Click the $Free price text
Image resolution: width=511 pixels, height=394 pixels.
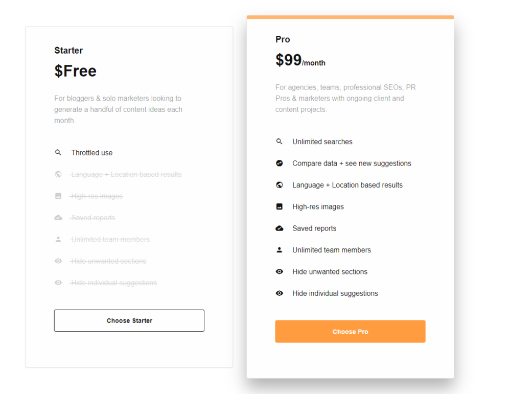[75, 71]
